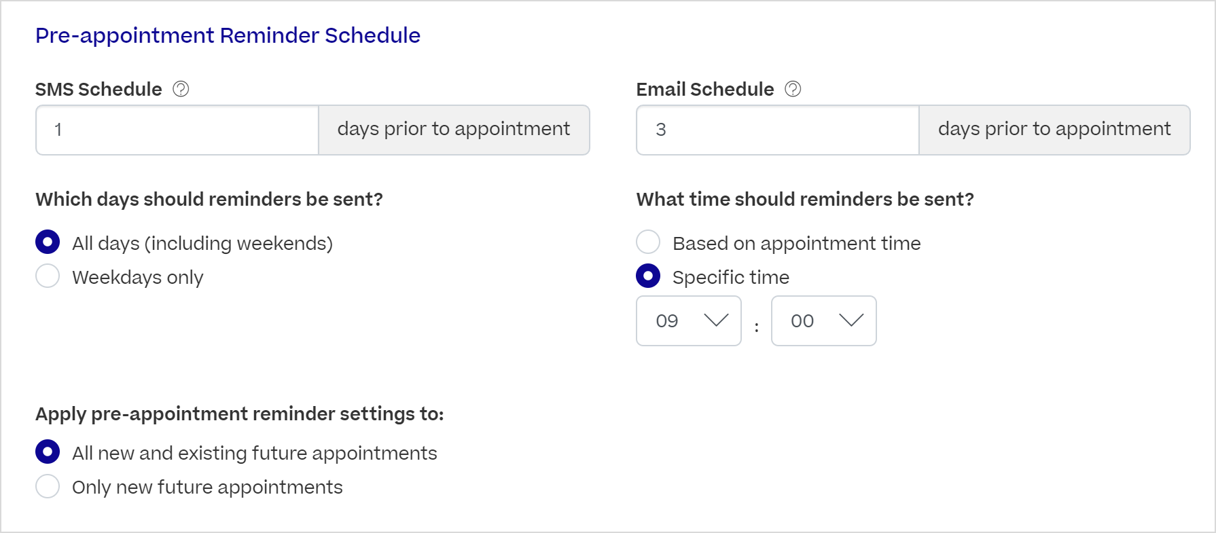Click "days prior to appointment" beside SMS input
1216x533 pixels.
coord(453,128)
